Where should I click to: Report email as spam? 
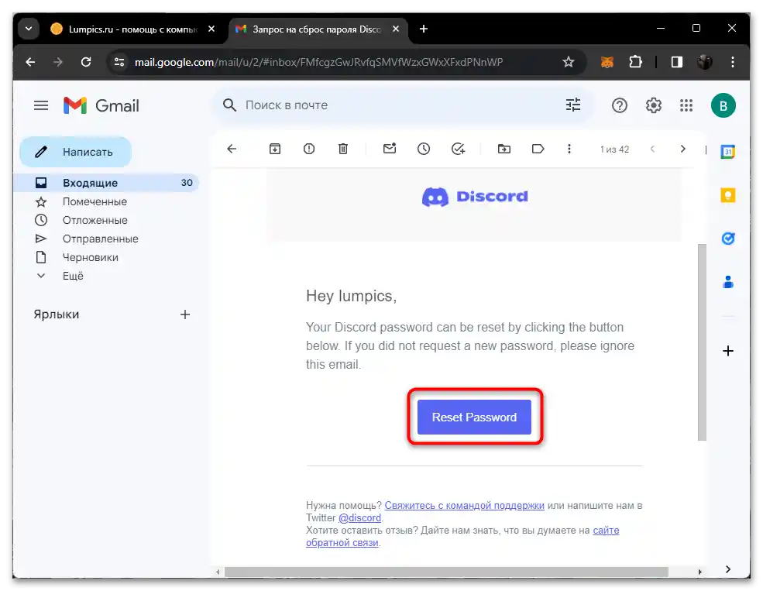[x=309, y=149]
